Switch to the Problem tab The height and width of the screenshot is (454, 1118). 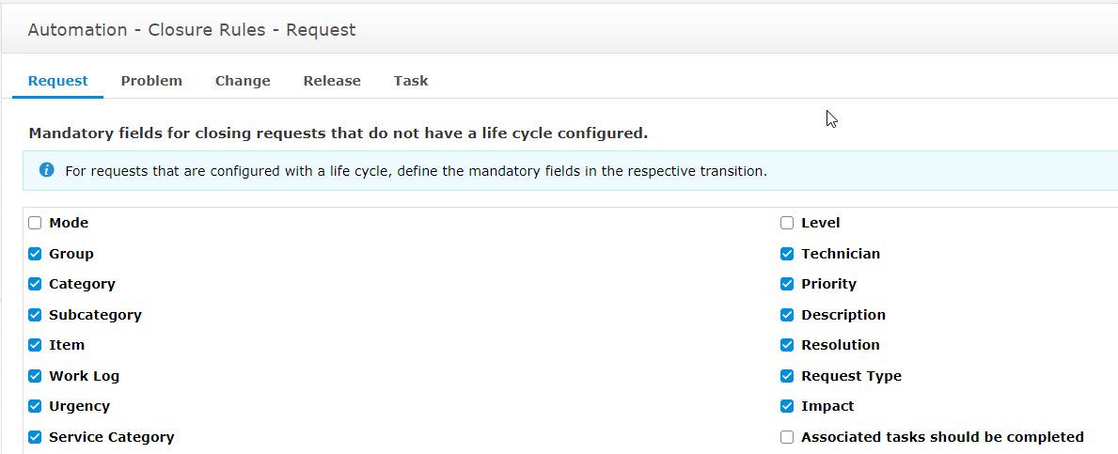(151, 81)
